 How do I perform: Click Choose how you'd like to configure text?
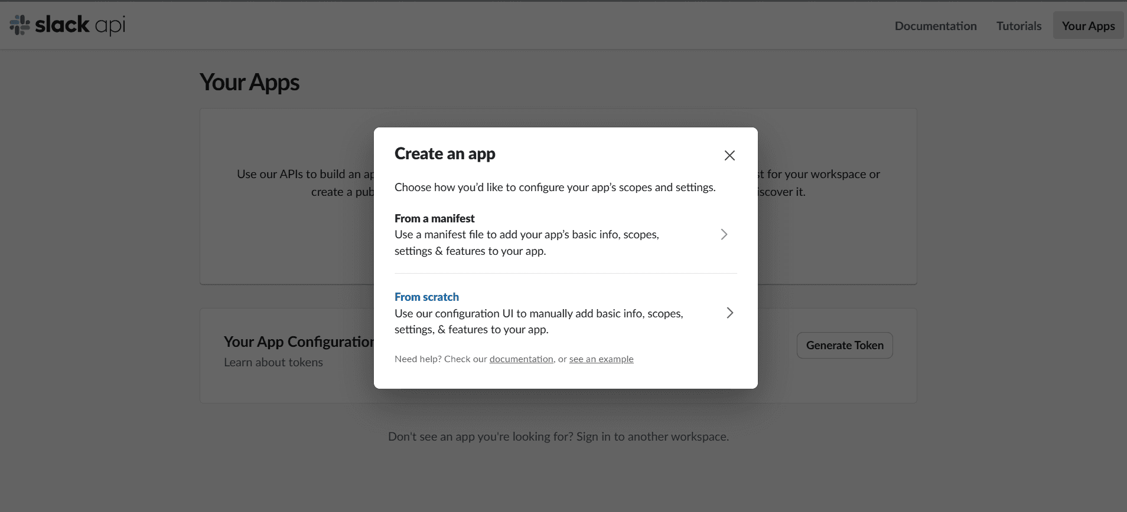pos(555,187)
